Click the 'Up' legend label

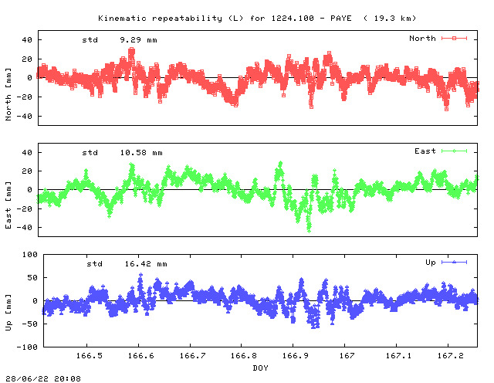pos(431,263)
